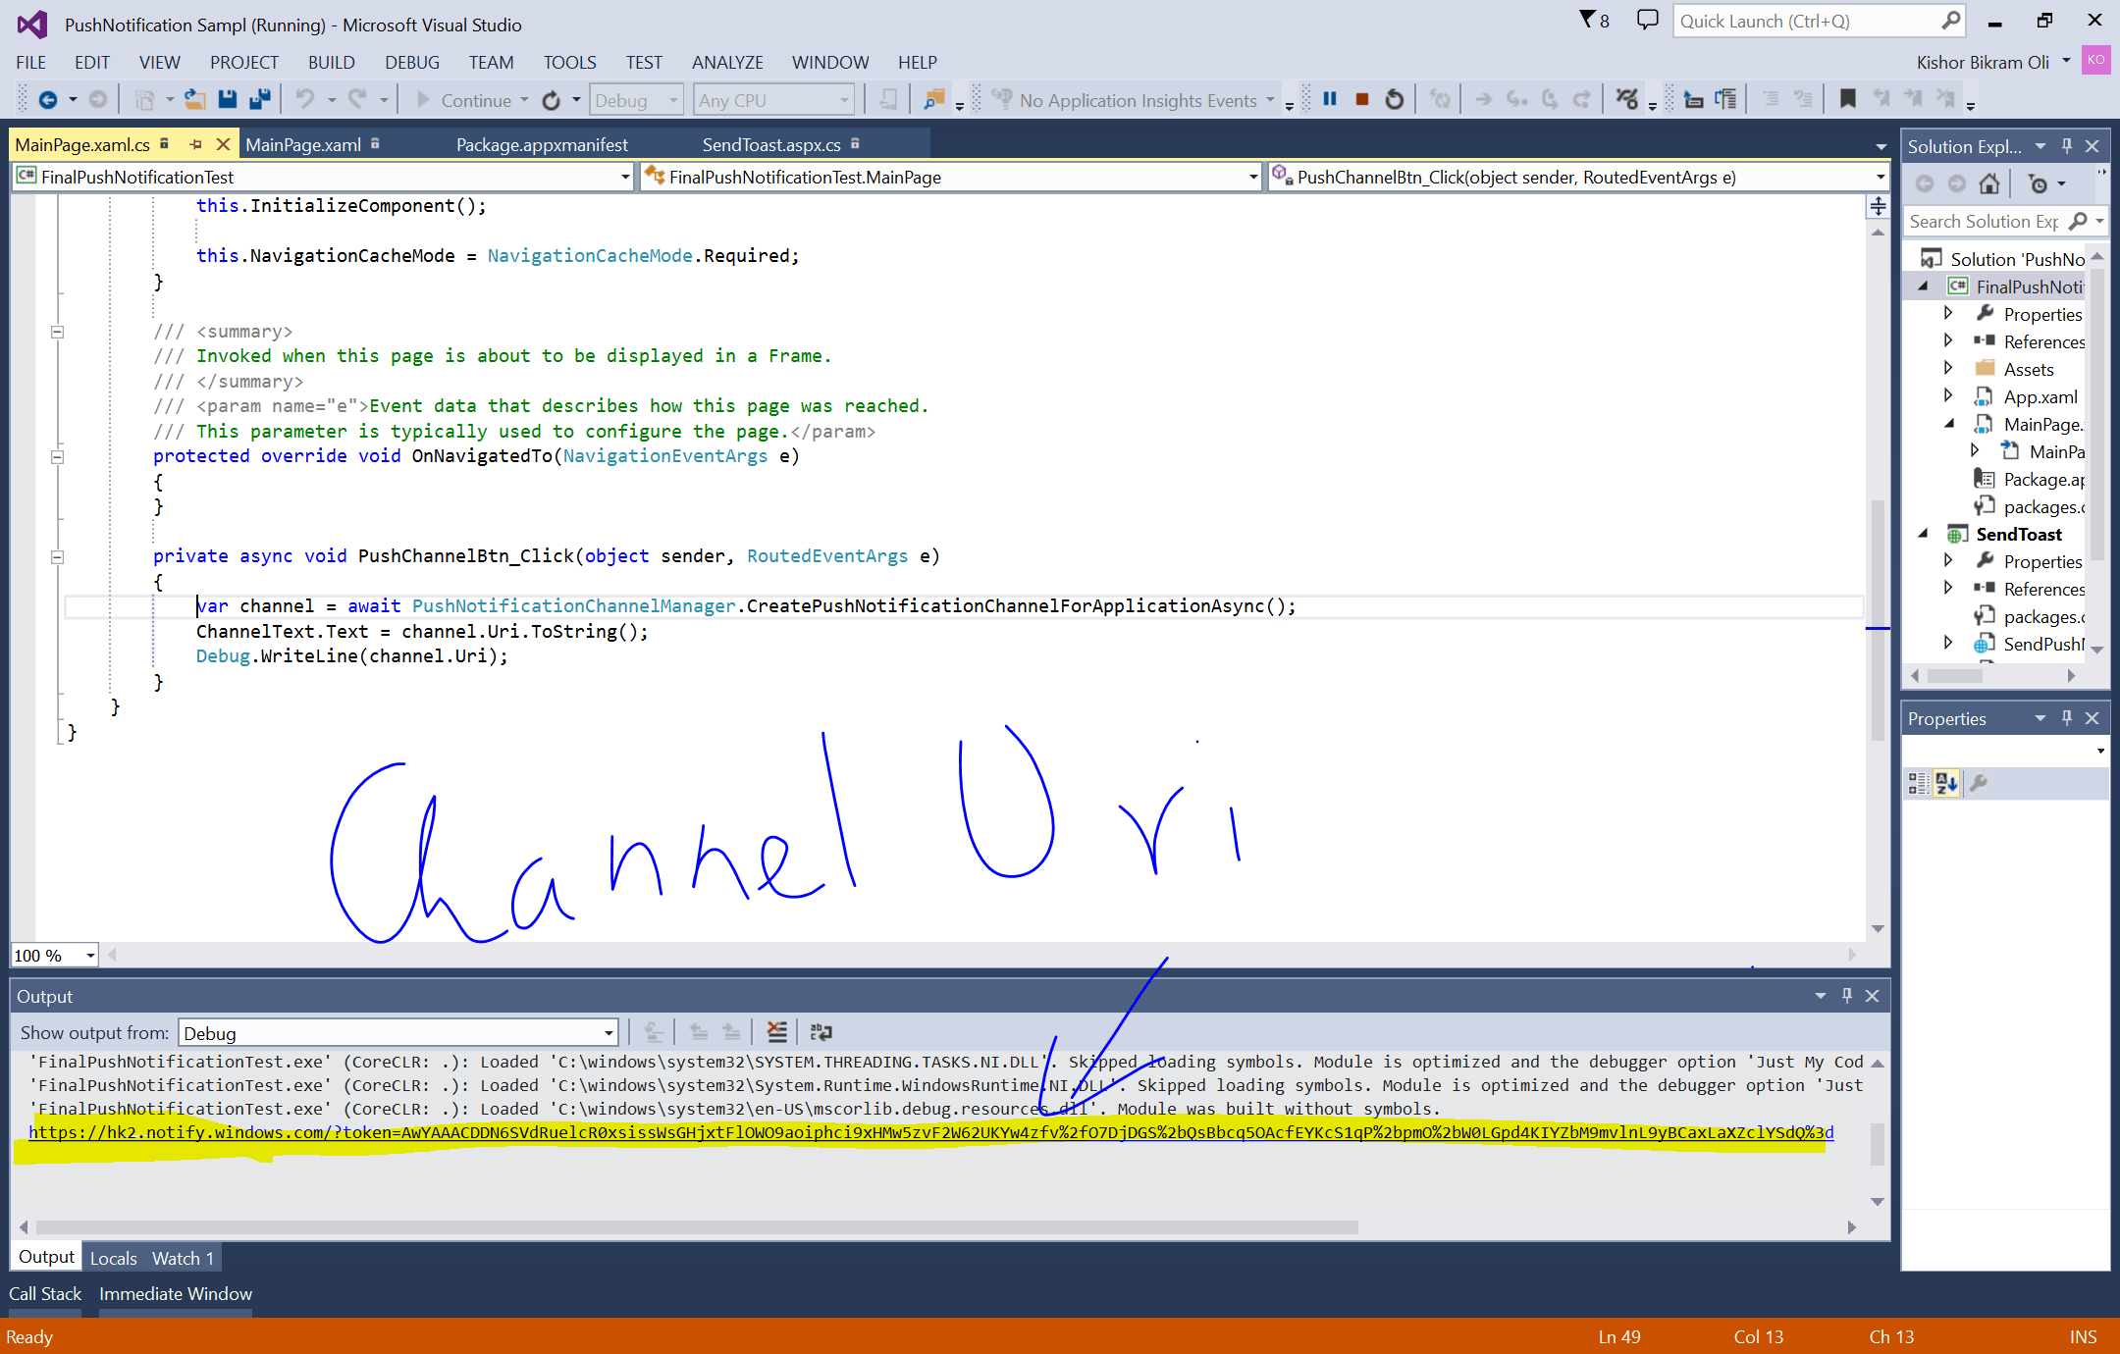Click Categorized view icon in Properties panel

point(1918,783)
